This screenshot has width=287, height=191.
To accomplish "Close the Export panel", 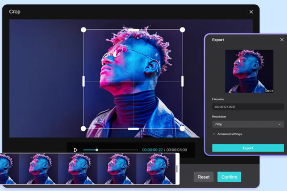I will coord(282,40).
